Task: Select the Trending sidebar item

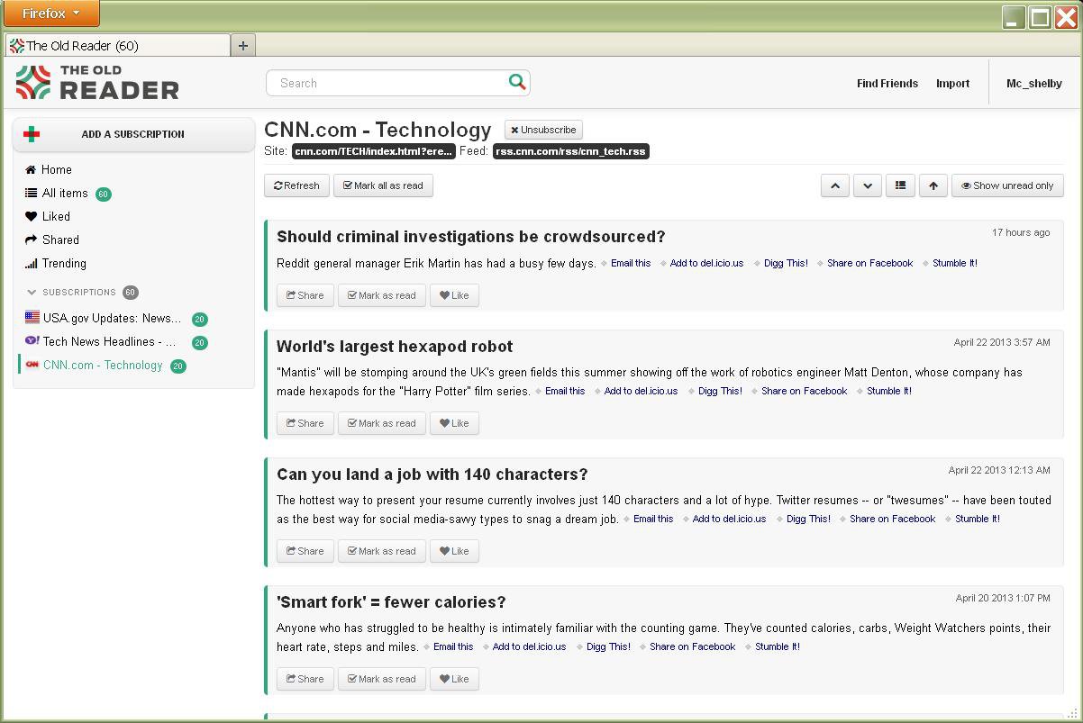Action: pyautogui.click(x=63, y=263)
